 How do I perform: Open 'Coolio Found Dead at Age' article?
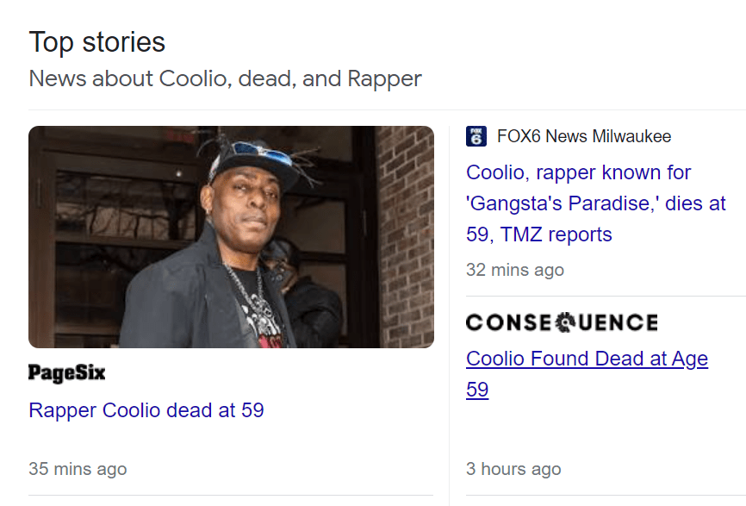click(587, 359)
